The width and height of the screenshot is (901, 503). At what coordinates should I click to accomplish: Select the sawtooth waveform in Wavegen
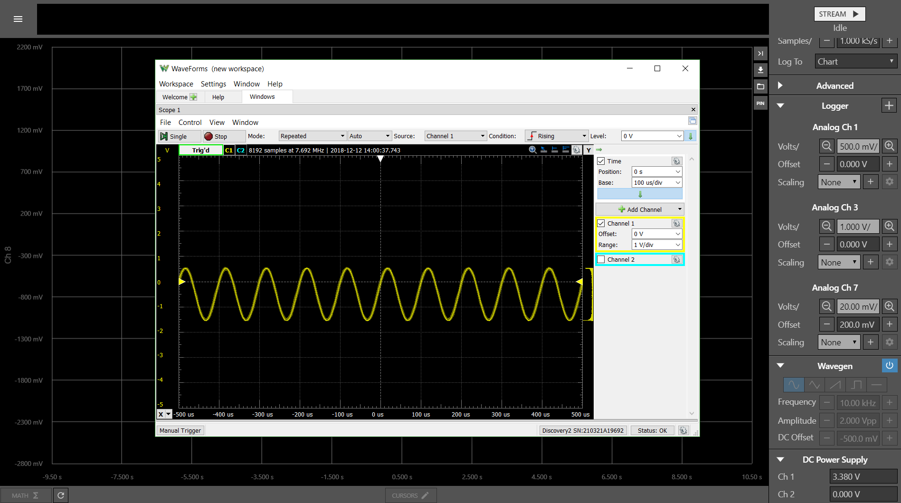[x=835, y=385]
